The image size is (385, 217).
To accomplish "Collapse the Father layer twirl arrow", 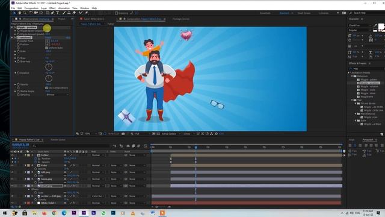I will tap(25, 156).
